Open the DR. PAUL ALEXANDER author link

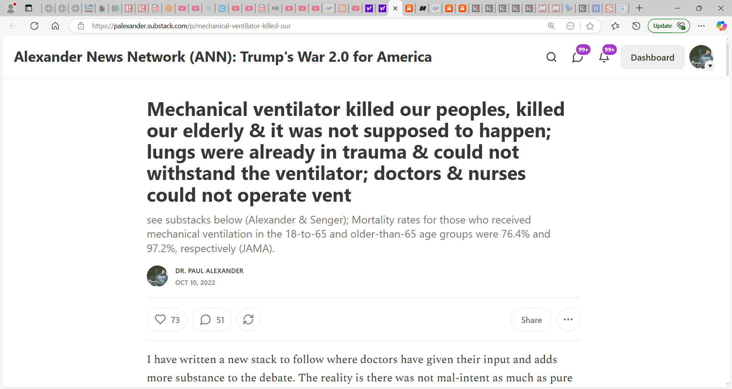(209, 271)
